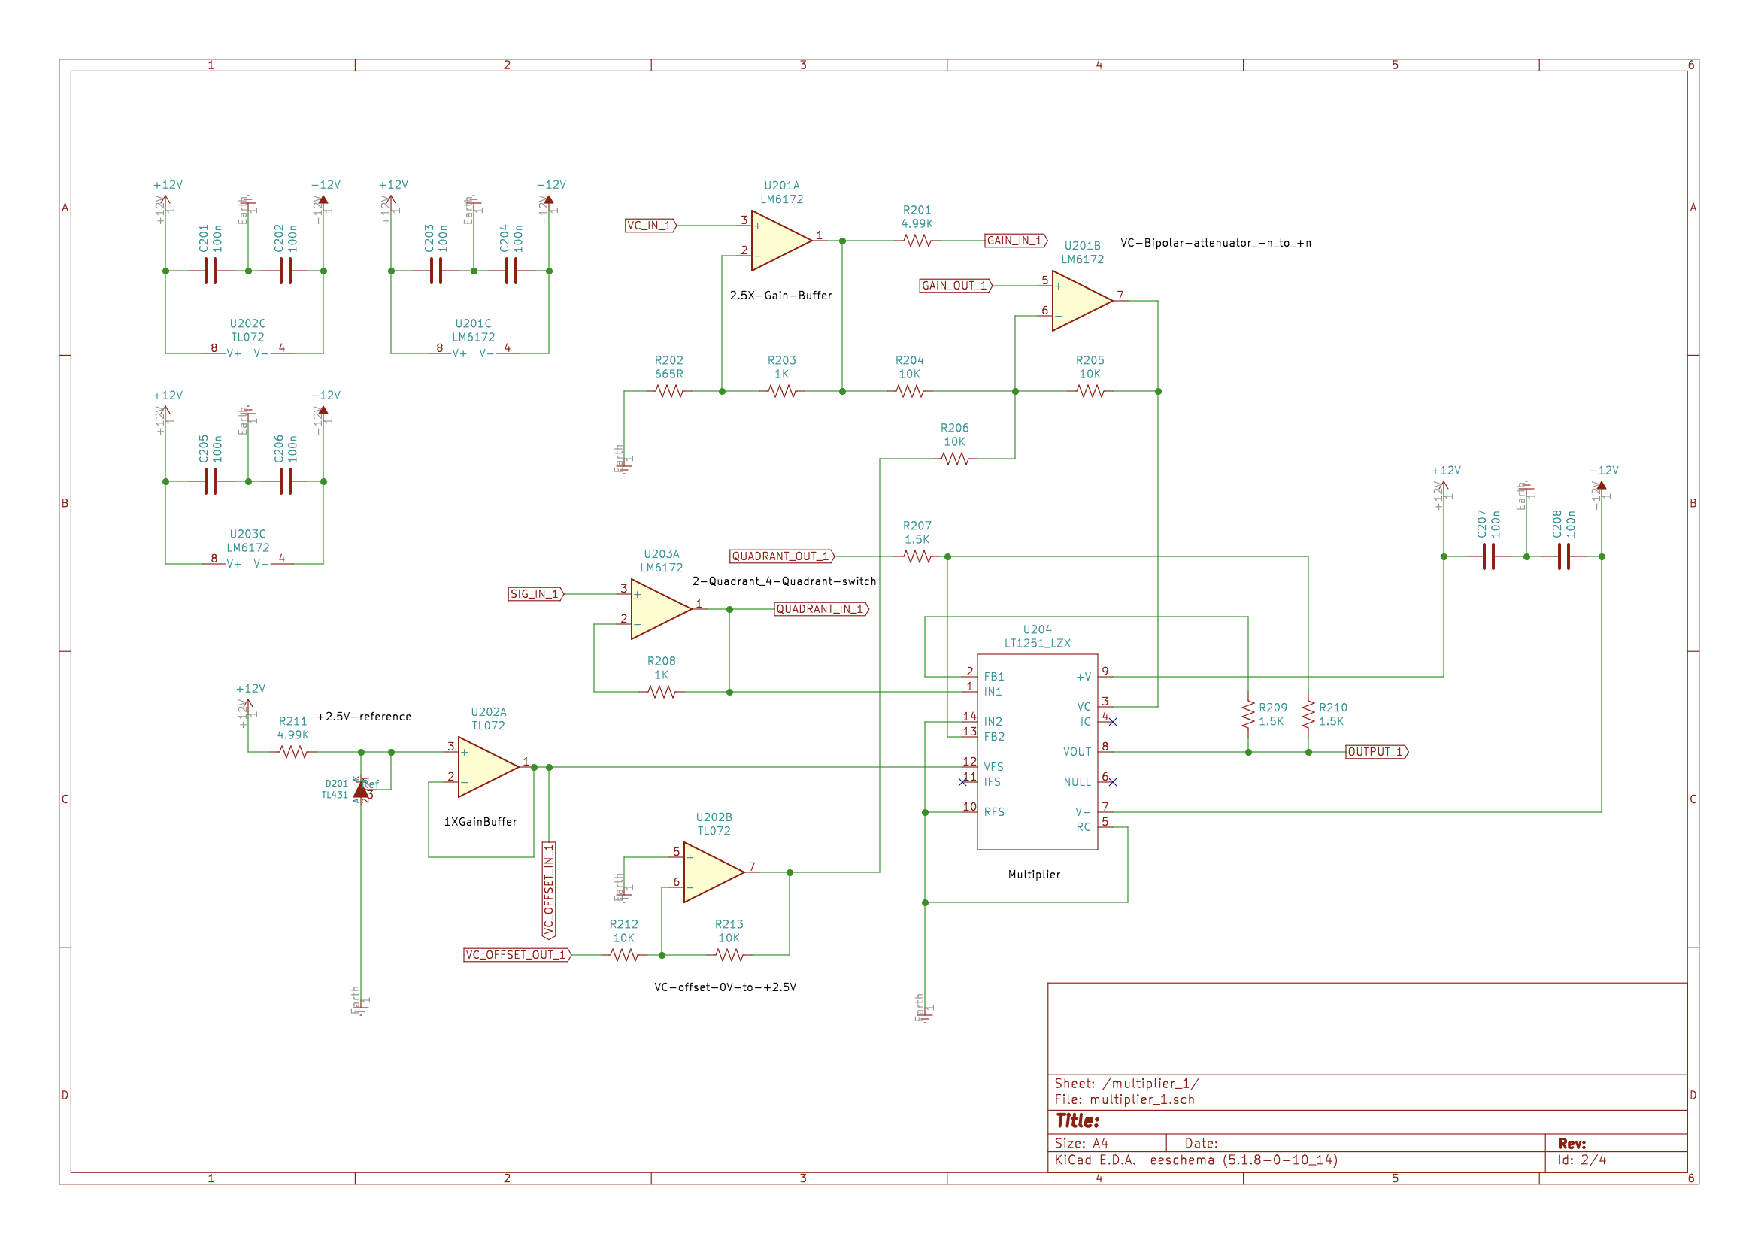Select the U204 LT1251 multiplier chip body
Viewport: 1758px width, 1243px height.
point(1038,752)
